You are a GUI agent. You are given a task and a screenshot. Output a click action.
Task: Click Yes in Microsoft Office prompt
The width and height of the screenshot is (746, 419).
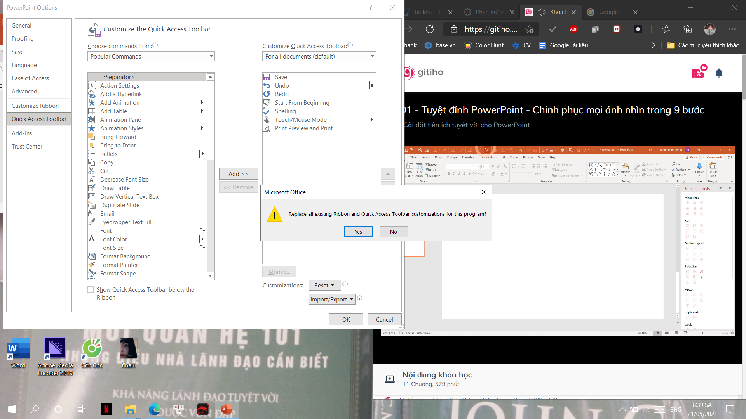[358, 232]
